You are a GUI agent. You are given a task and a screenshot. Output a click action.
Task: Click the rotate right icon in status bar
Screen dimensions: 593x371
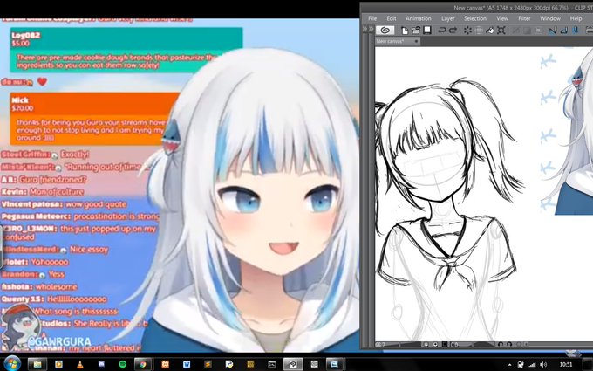coord(509,344)
